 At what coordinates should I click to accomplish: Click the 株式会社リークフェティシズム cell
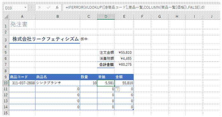(45, 39)
